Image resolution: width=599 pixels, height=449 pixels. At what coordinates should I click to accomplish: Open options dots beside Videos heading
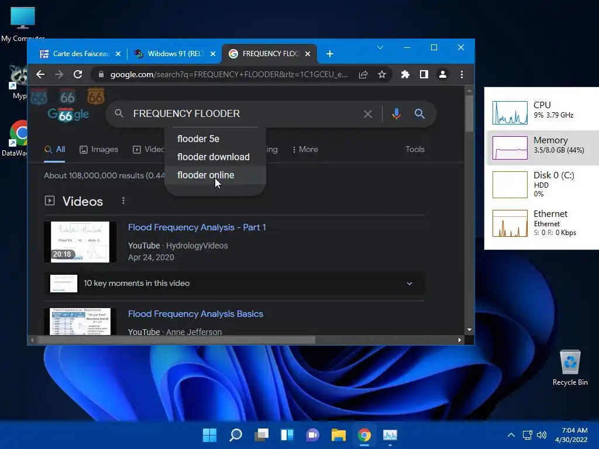point(123,201)
